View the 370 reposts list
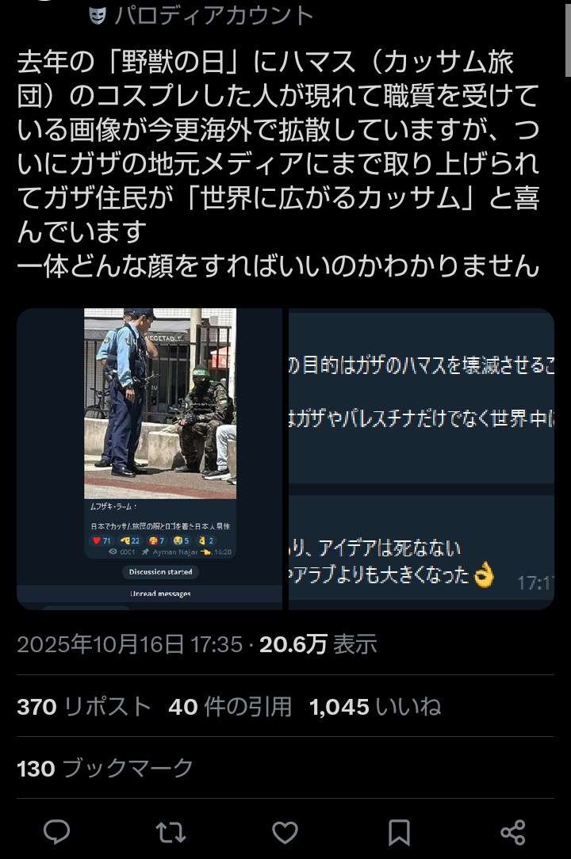Screen dimensions: 571x859 point(84,707)
